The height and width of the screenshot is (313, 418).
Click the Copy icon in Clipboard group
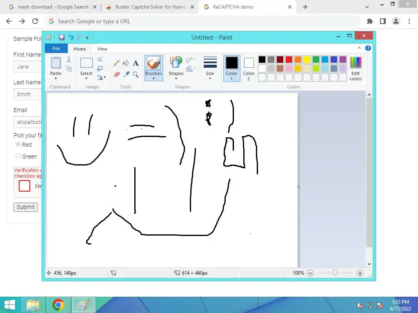click(69, 68)
